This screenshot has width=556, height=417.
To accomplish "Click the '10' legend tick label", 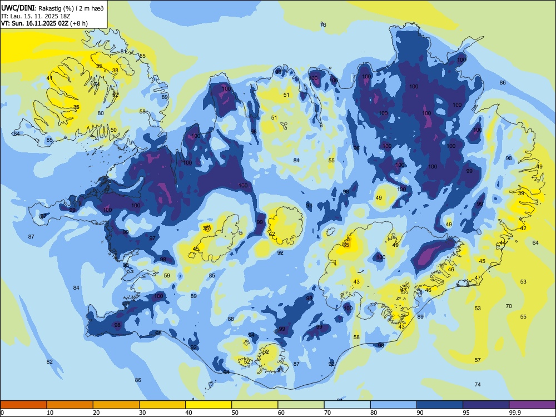I will pyautogui.click(x=50, y=413).
